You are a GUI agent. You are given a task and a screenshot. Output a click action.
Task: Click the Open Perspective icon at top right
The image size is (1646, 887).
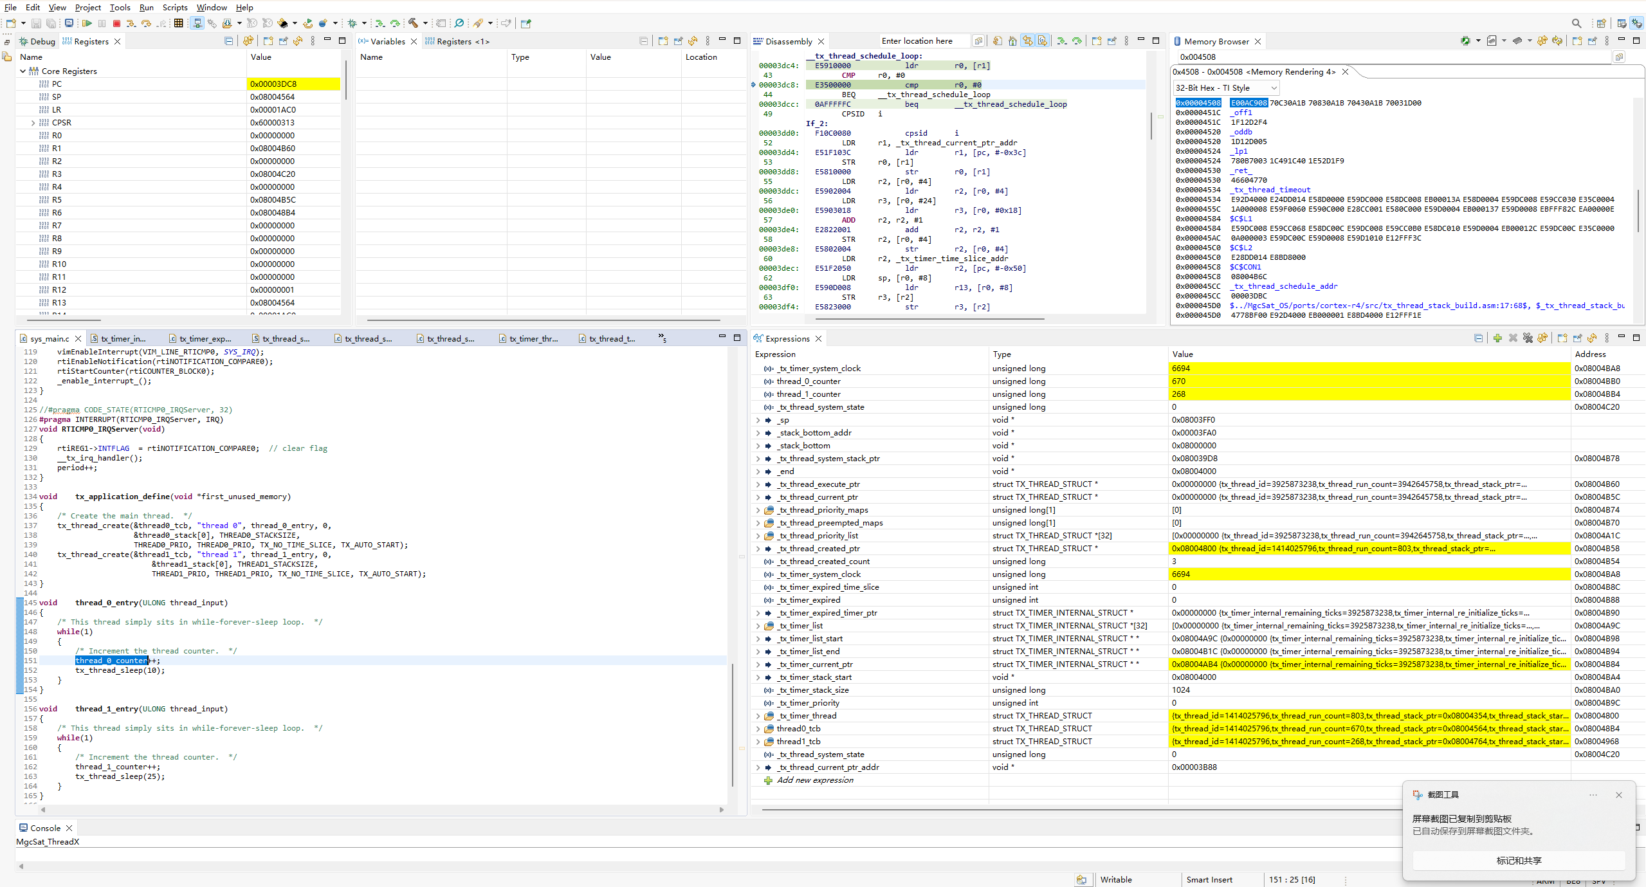click(1601, 23)
